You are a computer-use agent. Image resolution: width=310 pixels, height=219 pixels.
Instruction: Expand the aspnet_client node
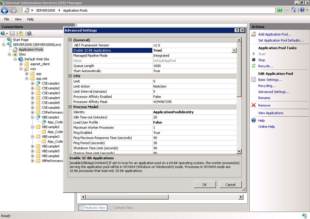tap(21, 64)
